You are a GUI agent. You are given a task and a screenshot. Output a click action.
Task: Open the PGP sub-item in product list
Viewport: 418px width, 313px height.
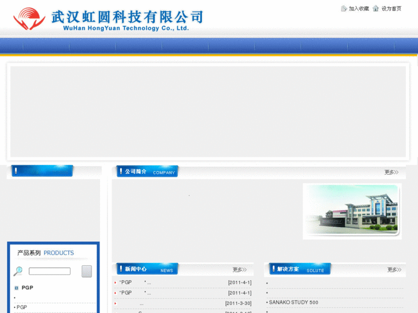coord(22,307)
